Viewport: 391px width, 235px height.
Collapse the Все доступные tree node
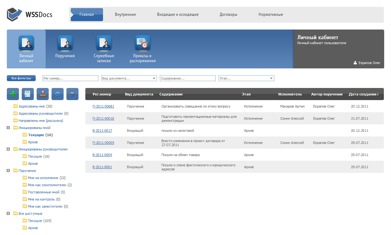pyautogui.click(x=8, y=214)
